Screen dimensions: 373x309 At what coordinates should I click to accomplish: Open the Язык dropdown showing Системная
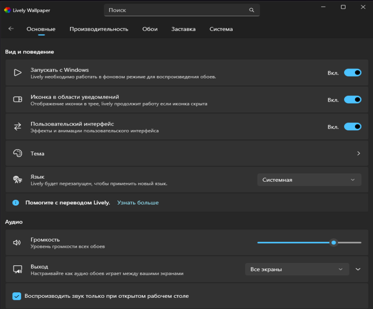(x=309, y=180)
